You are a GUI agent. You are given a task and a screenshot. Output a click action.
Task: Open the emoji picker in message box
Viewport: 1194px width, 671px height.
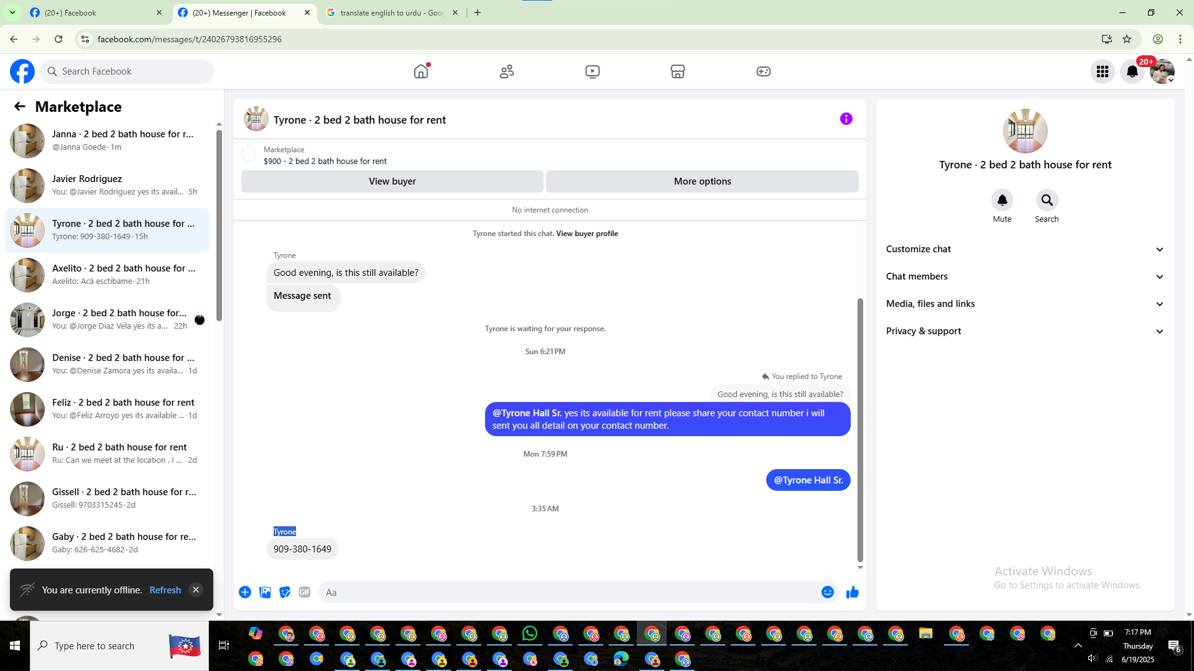pos(828,592)
